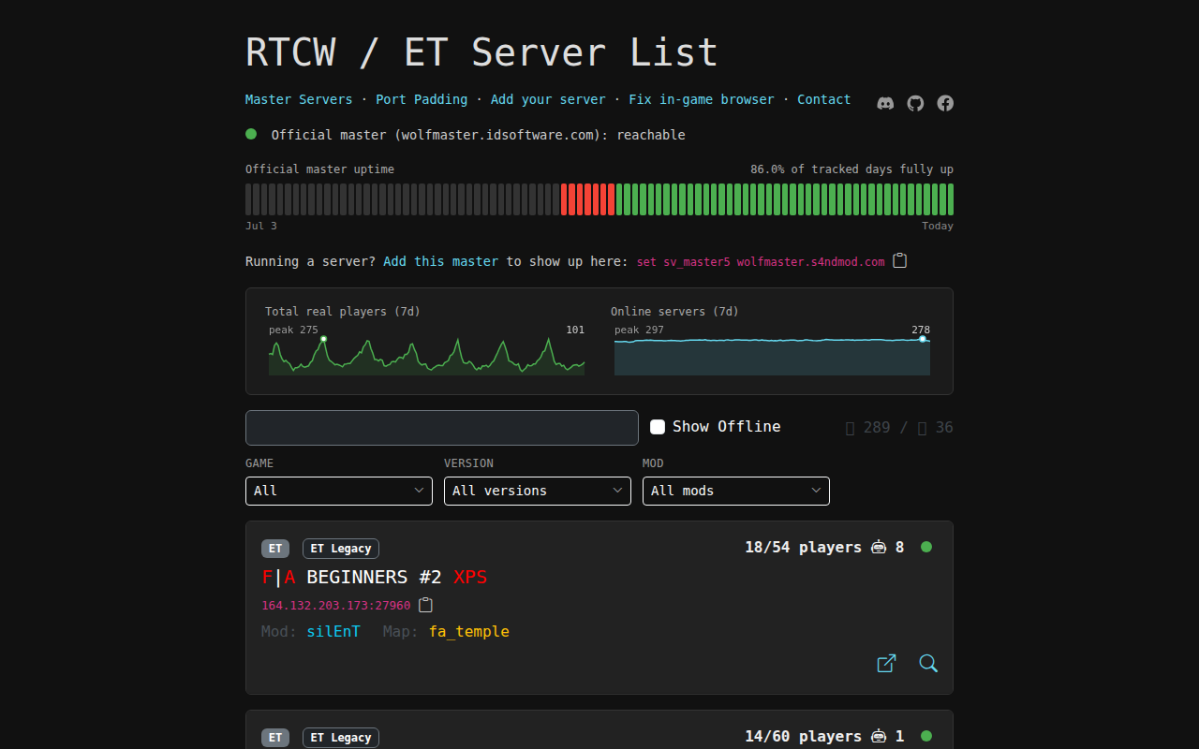
Task: Go to Master Servers link
Action: pyautogui.click(x=299, y=99)
